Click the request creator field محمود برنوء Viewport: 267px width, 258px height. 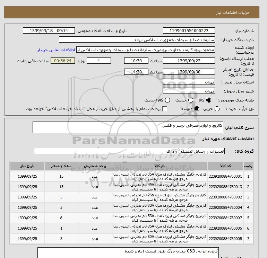tap(146, 50)
